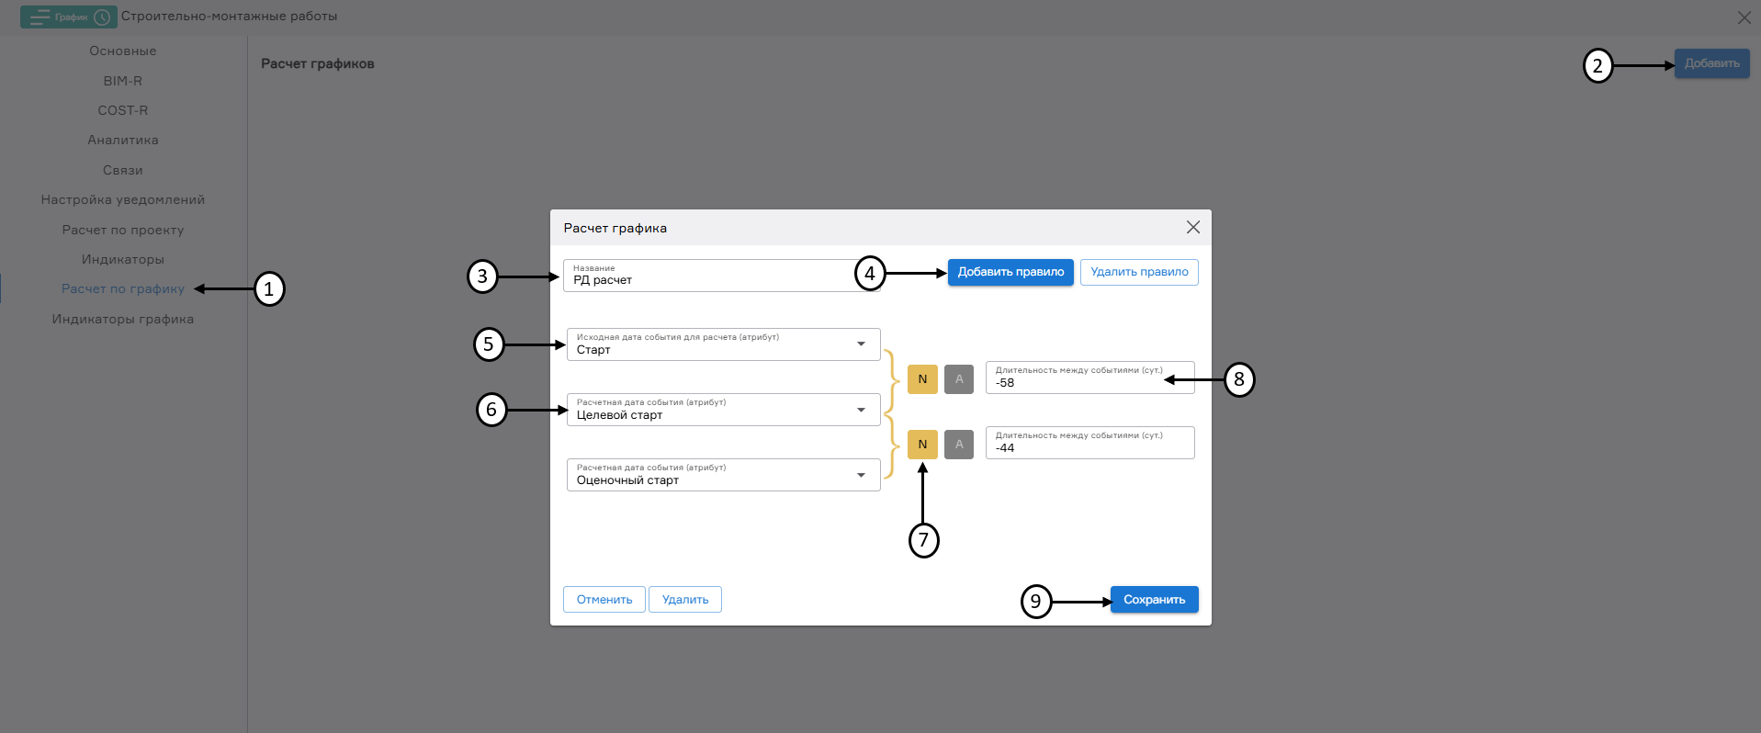The image size is (1761, 733).
Task: Save the schedule calculation with Сохранить
Action: pyautogui.click(x=1154, y=600)
